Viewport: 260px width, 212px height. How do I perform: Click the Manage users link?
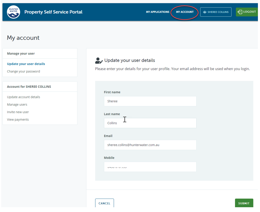(18, 104)
